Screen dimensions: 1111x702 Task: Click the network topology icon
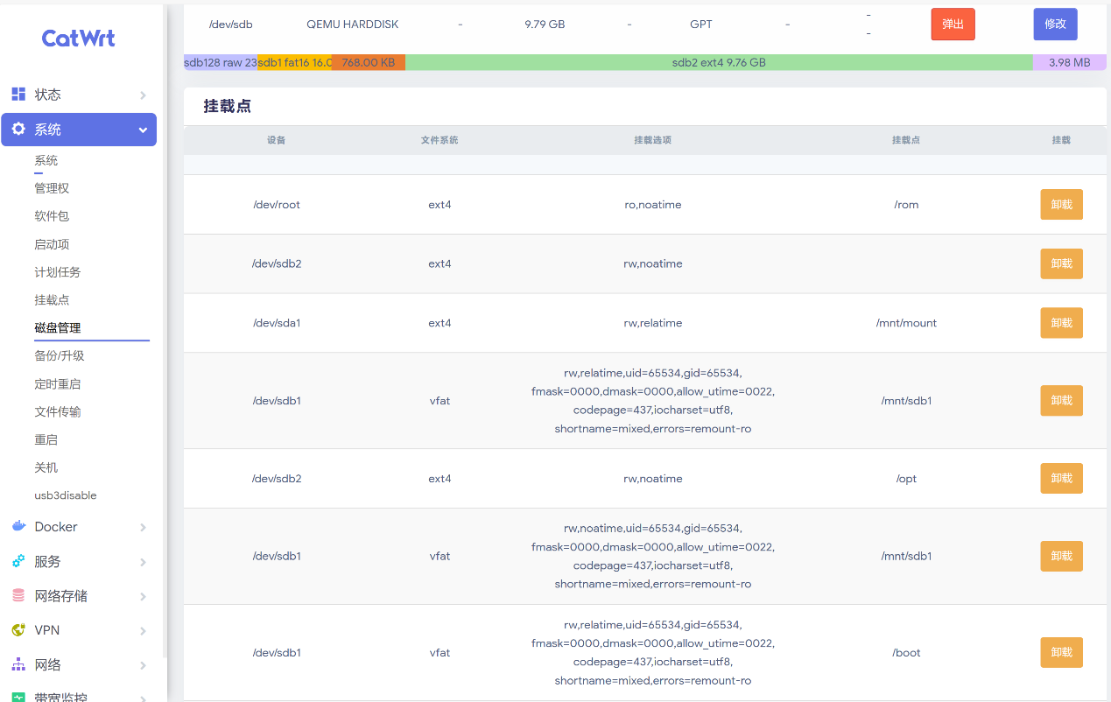point(18,664)
